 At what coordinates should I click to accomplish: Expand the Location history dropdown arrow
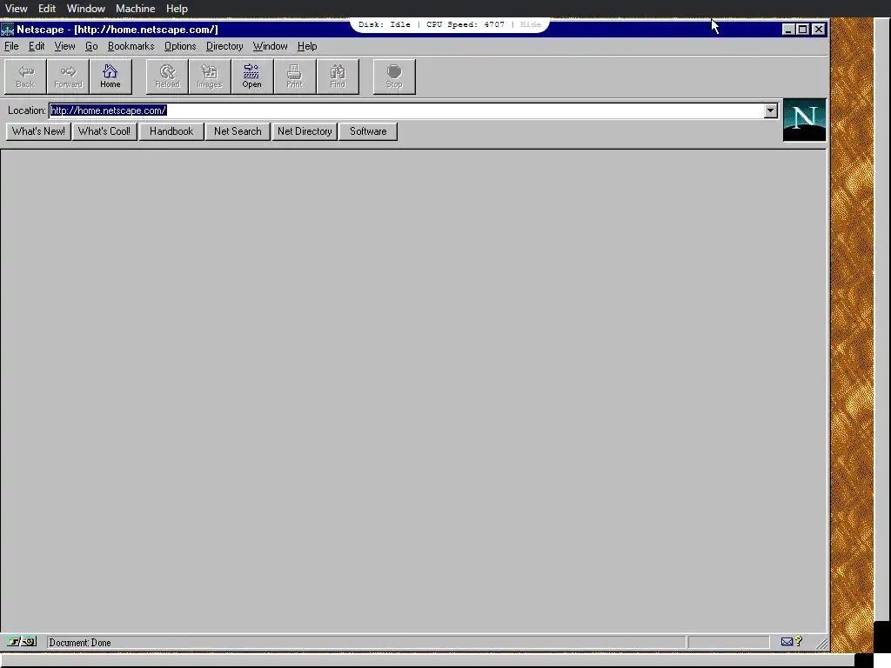coord(771,110)
